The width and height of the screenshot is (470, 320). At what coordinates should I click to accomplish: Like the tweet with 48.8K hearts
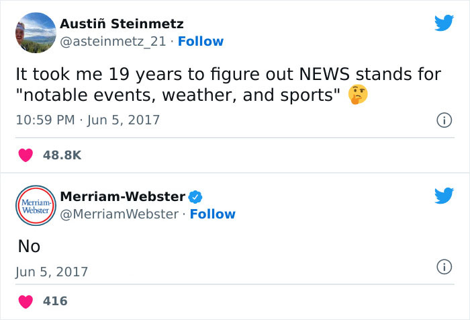coord(26,155)
